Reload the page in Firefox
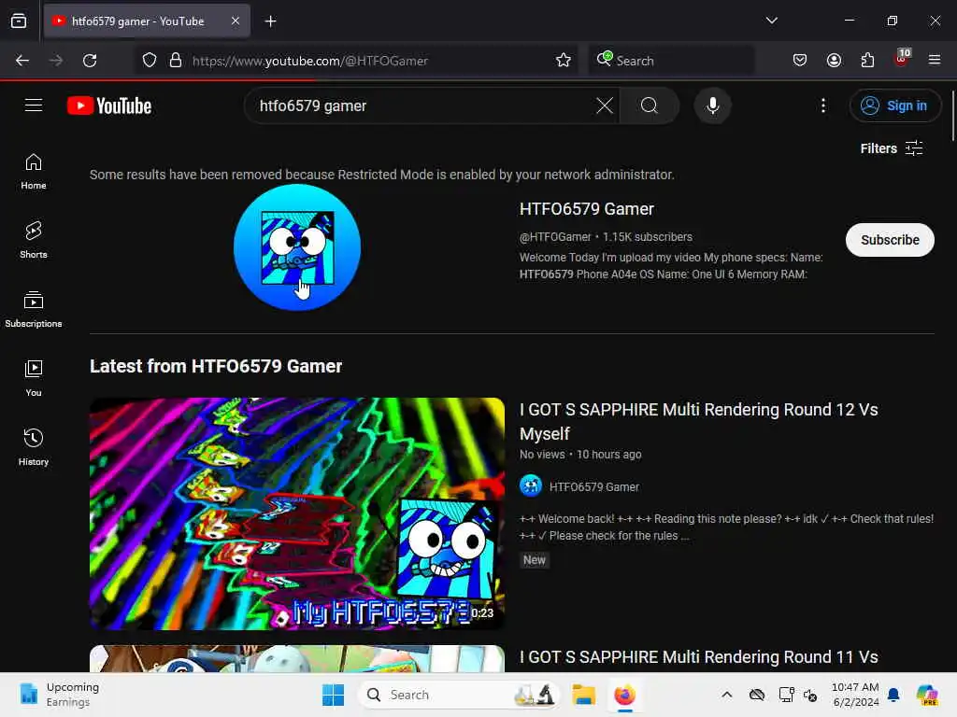The image size is (957, 717). [x=90, y=61]
